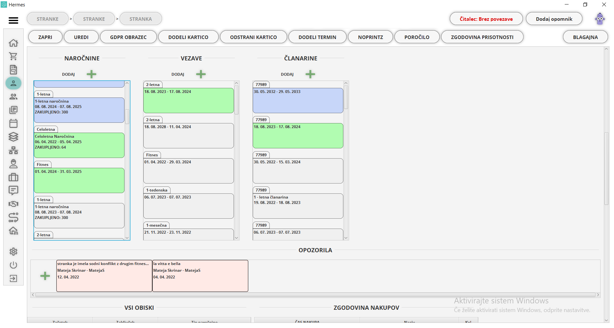Click second STRANKE breadcrumb

[94, 19]
